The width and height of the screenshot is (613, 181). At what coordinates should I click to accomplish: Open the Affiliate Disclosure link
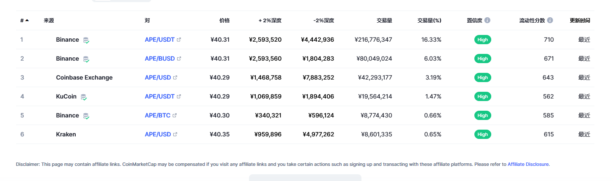point(528,164)
